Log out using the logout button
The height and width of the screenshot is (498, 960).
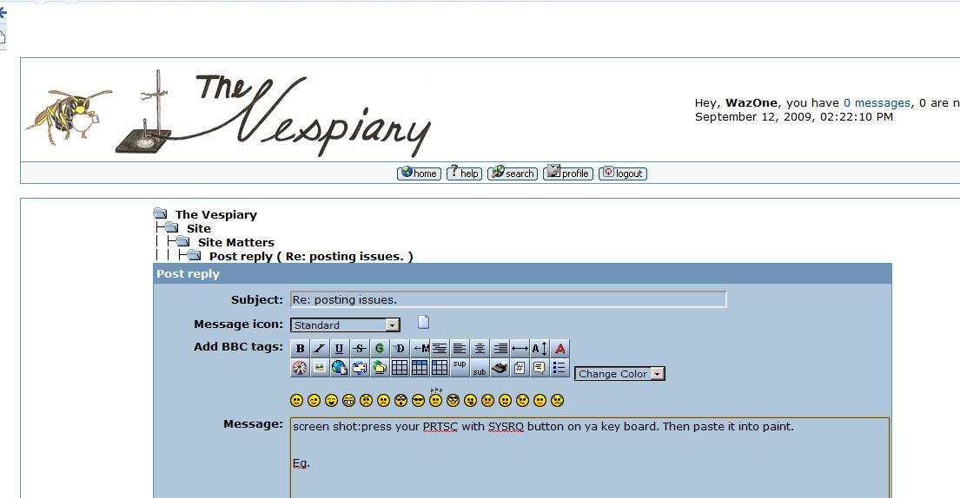coord(623,174)
